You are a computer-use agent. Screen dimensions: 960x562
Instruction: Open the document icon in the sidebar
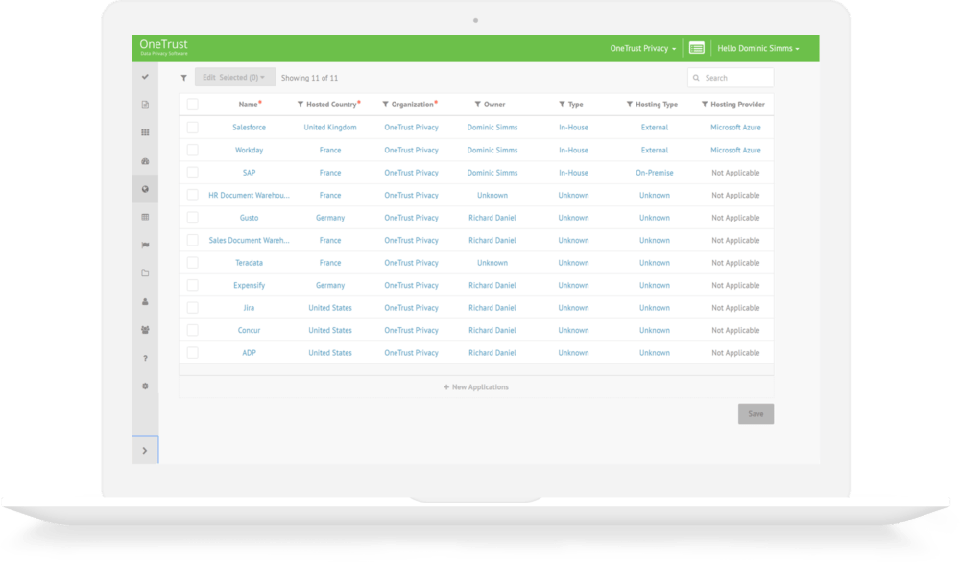145,105
